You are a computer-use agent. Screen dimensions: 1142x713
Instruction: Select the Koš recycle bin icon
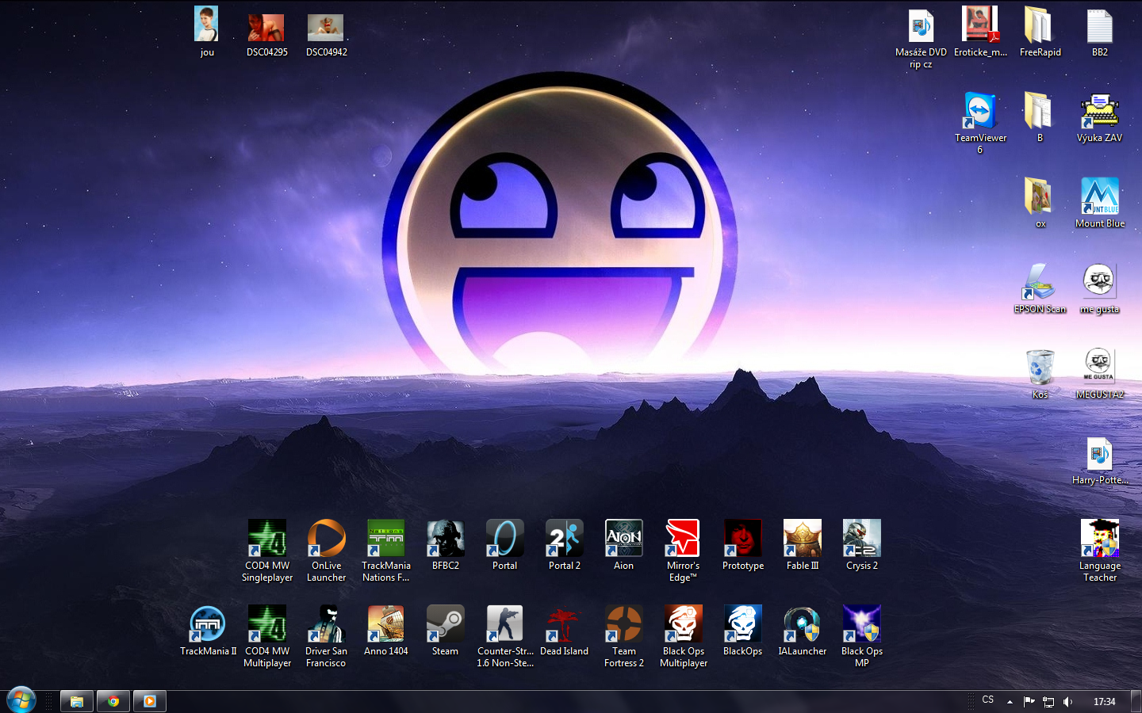[1040, 374]
